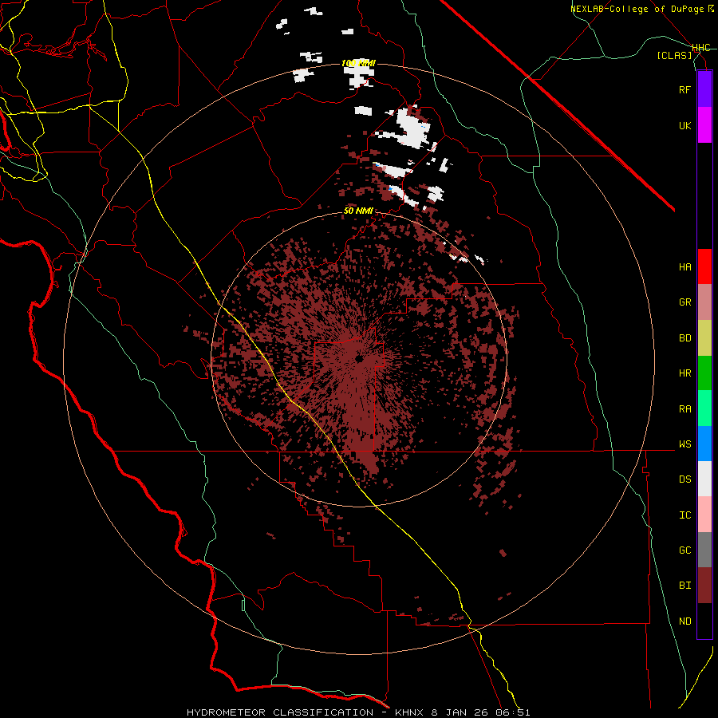
Task: Click the 'GC' legend label
Action: coord(684,550)
